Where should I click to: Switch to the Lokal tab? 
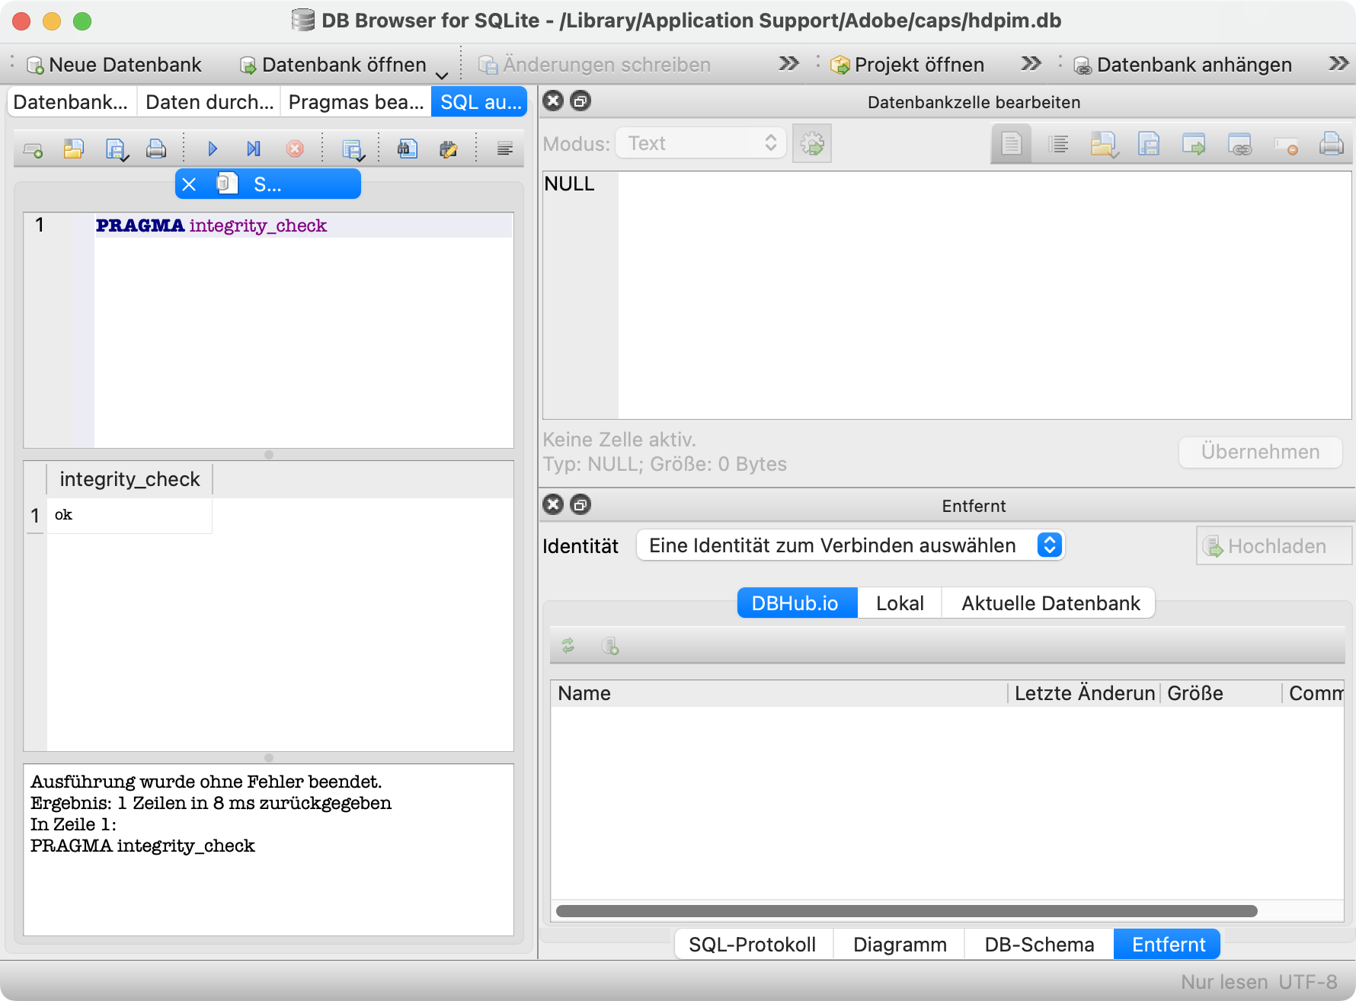(899, 603)
